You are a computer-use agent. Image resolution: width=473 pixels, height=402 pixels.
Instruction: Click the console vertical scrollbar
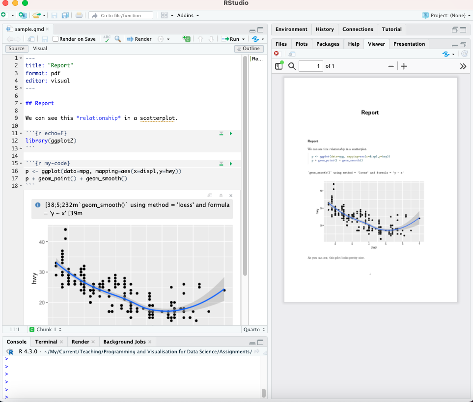[264, 393]
